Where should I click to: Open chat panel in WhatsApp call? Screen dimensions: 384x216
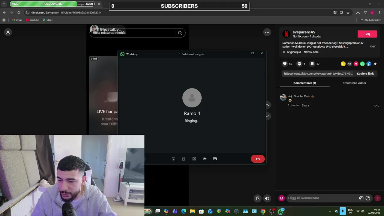click(215, 159)
